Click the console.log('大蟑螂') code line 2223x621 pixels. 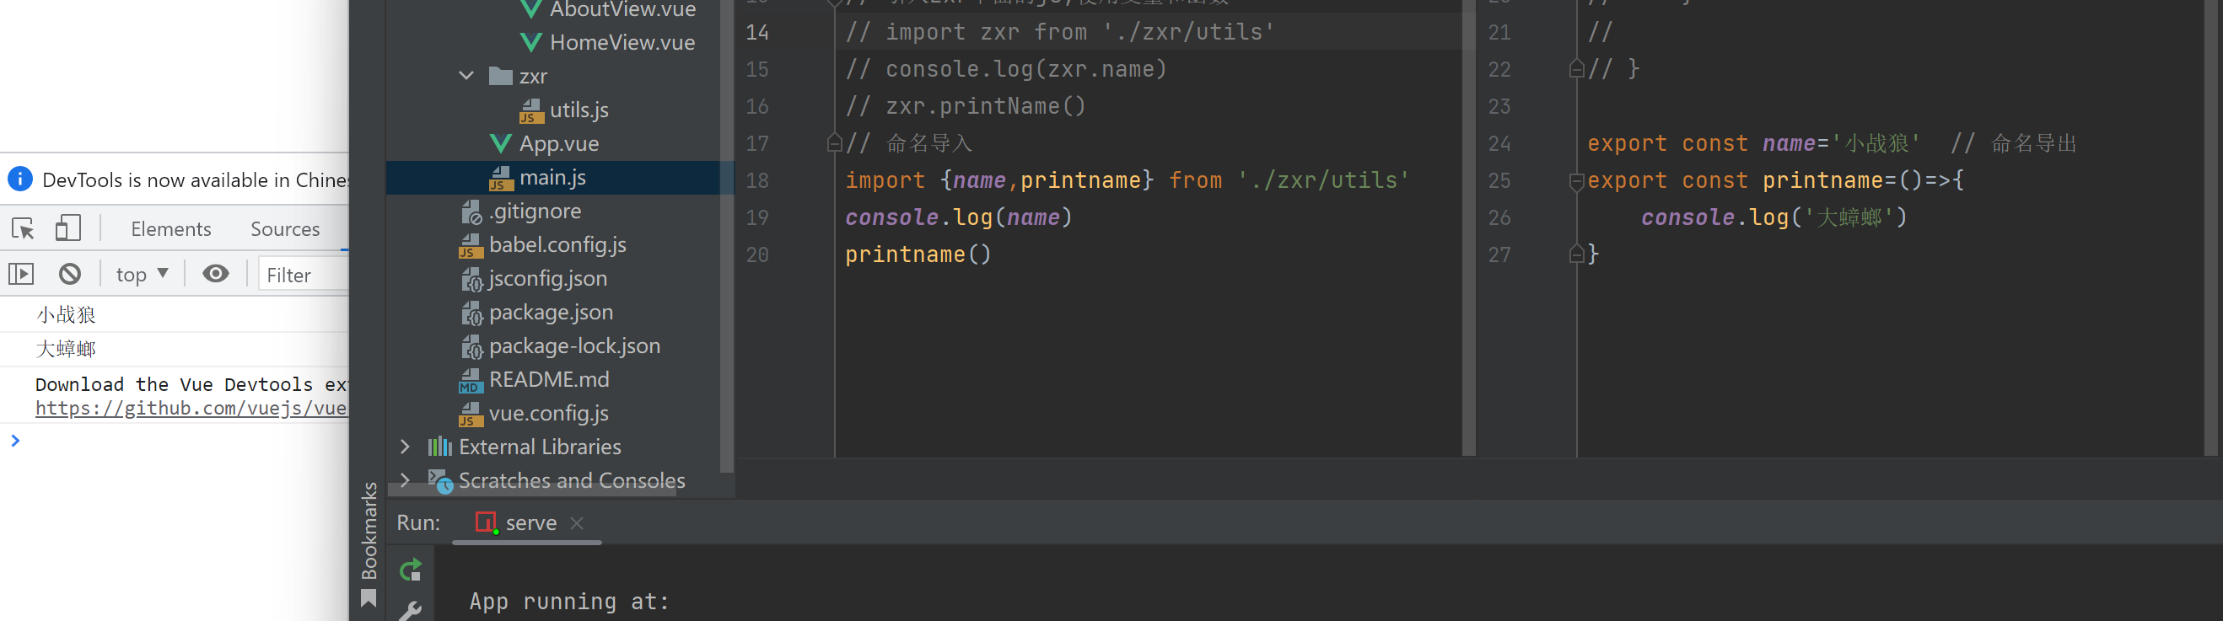click(1774, 217)
